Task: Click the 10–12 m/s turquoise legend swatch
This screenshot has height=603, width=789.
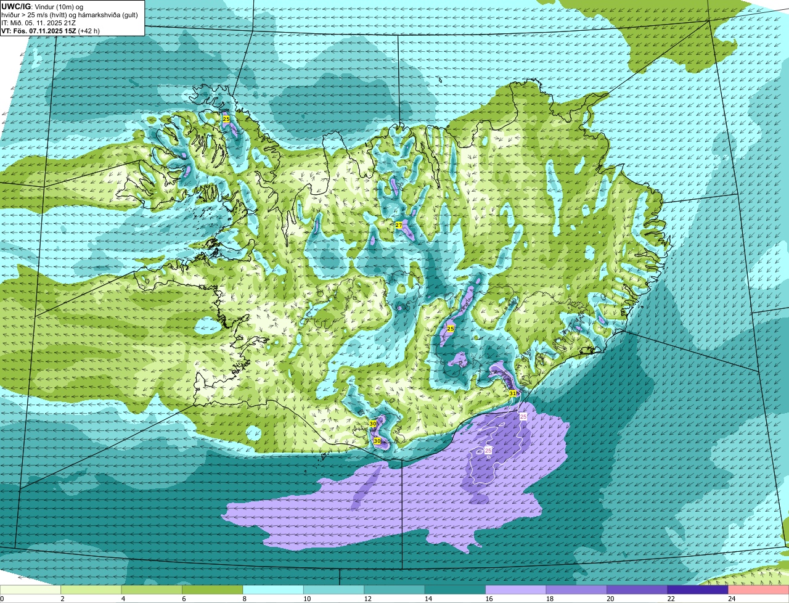Action: coord(334,589)
